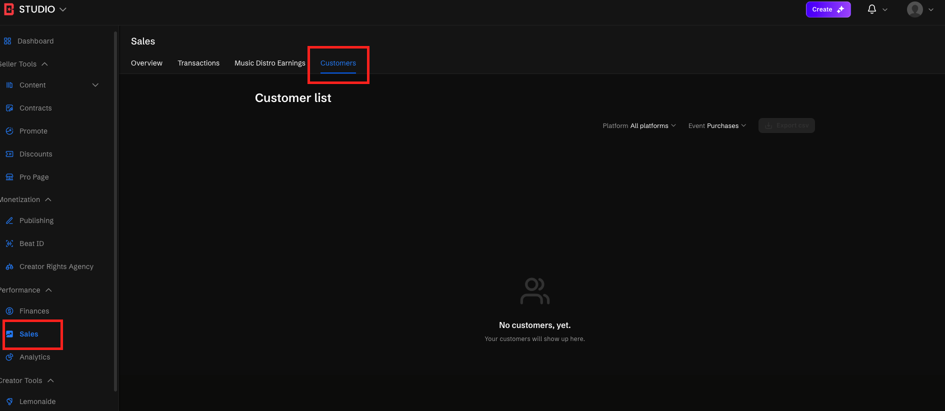The height and width of the screenshot is (411, 945).
Task: Switch to the Transactions tab
Action: [x=198, y=63]
